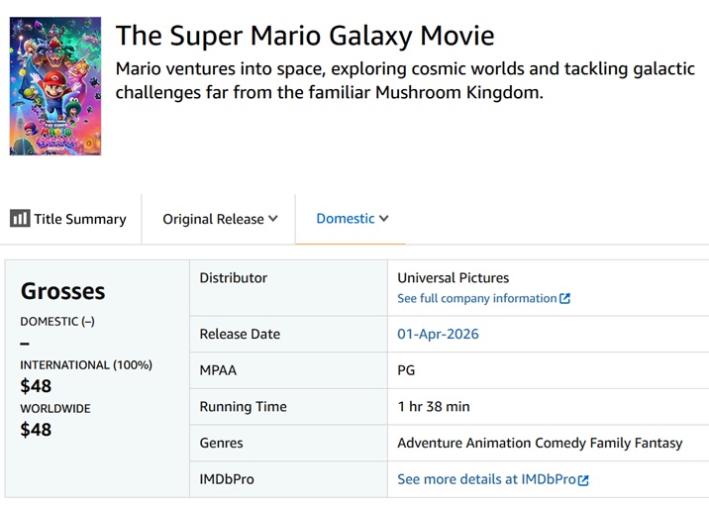This screenshot has width=709, height=505.
Task: Click The Super Mario Galaxy Movie title
Action: point(305,36)
